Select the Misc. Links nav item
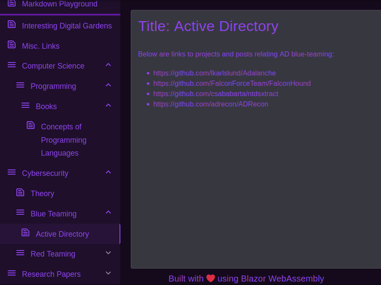Image resolution: width=381 pixels, height=285 pixels. click(41, 46)
